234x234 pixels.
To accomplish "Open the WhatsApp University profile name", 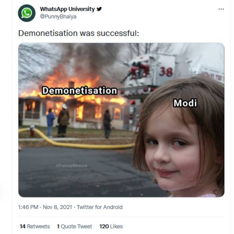I will [x=67, y=9].
